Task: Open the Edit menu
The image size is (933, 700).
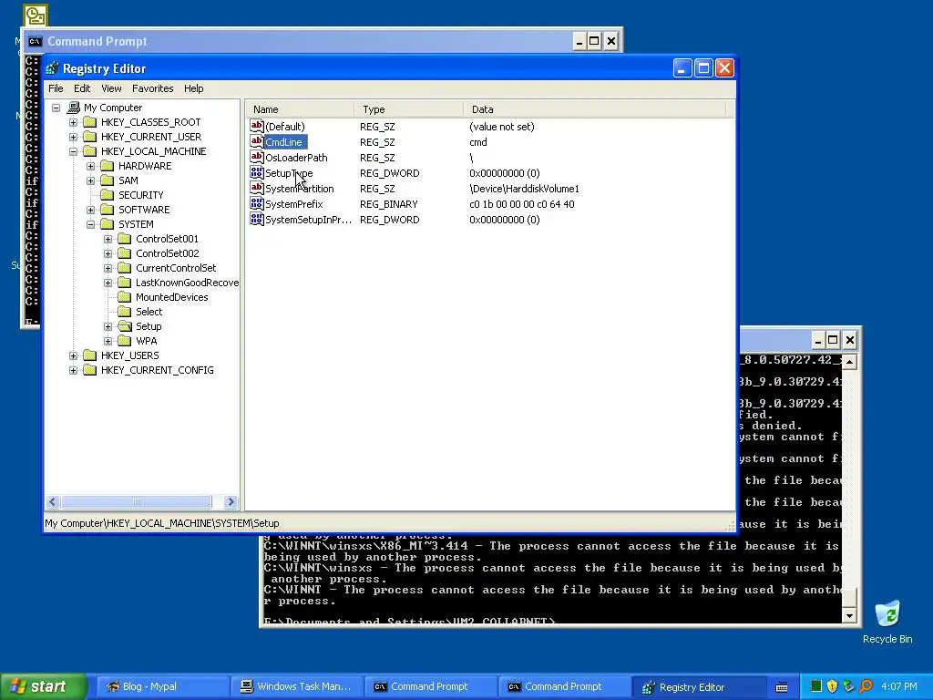Action: pos(82,88)
